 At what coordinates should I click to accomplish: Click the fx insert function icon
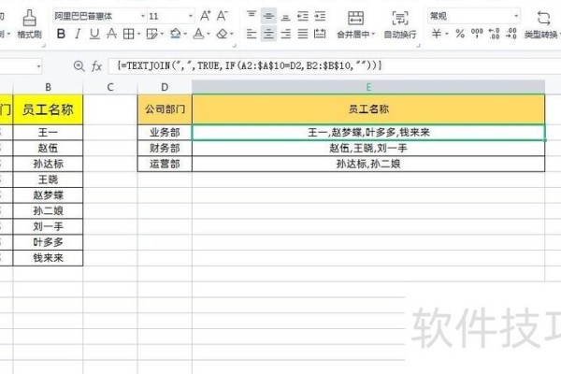(x=96, y=66)
